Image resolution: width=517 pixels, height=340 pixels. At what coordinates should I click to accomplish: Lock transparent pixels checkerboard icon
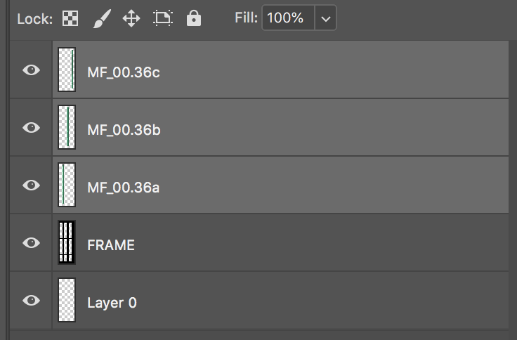pos(70,18)
